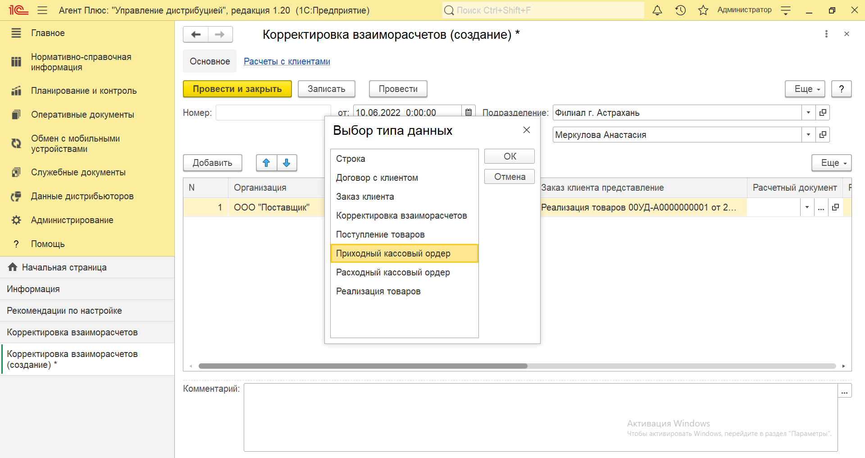Click the Добавить button
The image size is (865, 458).
(213, 163)
